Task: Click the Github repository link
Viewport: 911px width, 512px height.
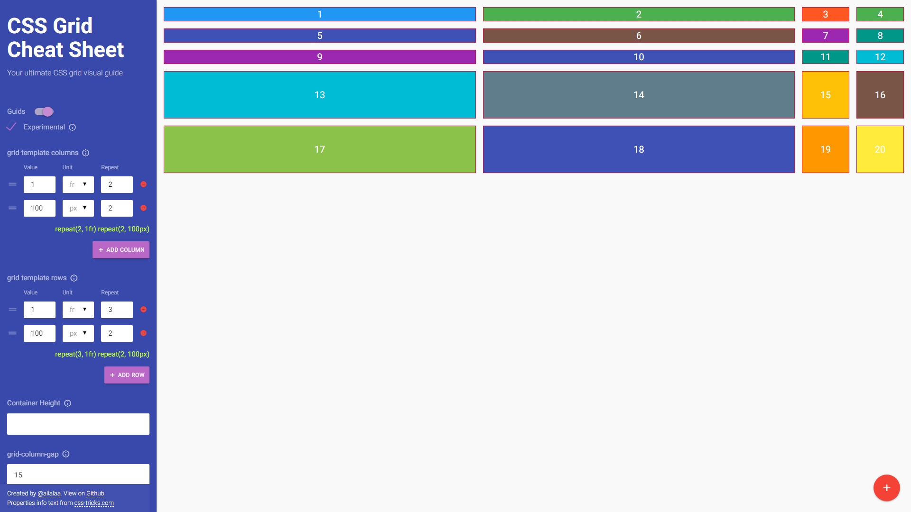Action: [95, 493]
